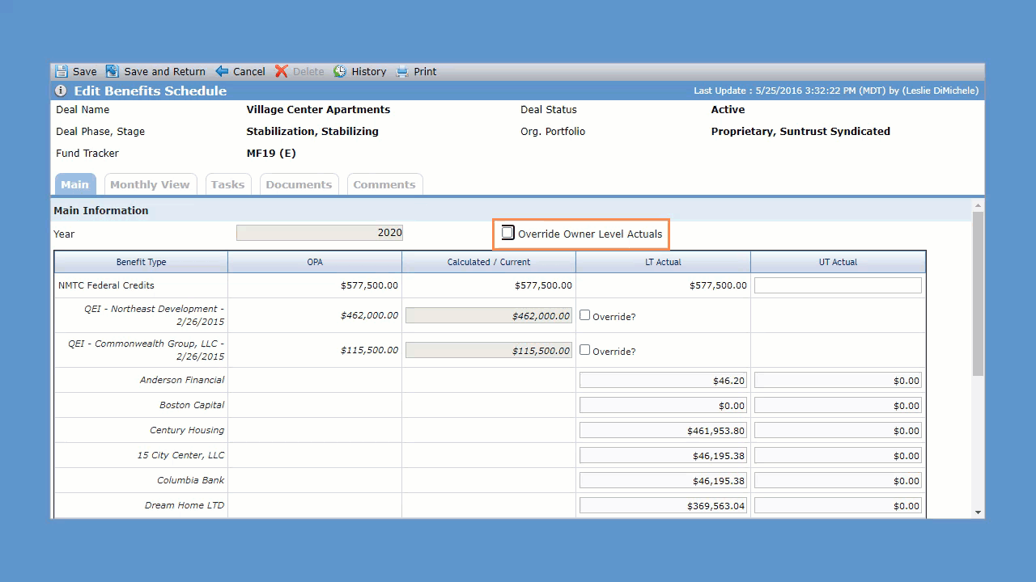
Task: Click the Year field showing 2020
Action: pyautogui.click(x=320, y=233)
